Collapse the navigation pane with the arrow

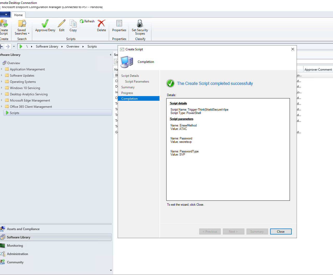[x=110, y=55]
